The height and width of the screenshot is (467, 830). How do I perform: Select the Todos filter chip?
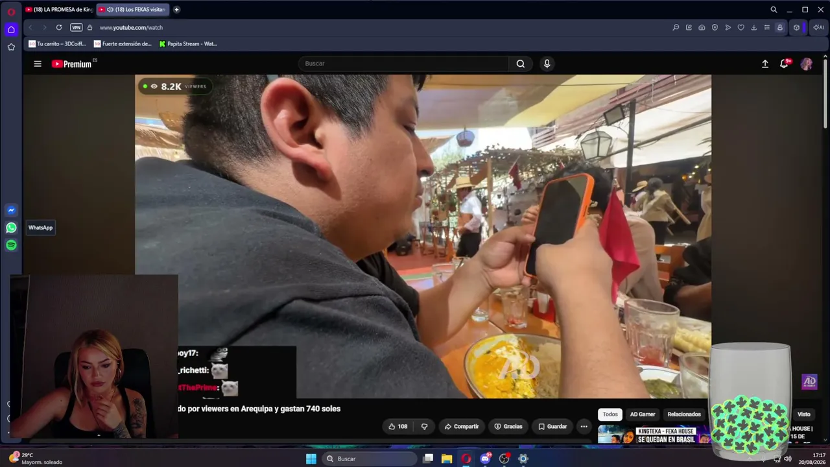click(610, 414)
